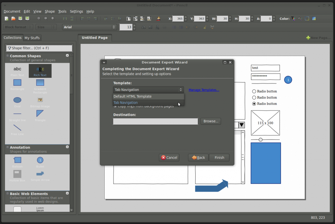Toggle italic text formatting
The height and width of the screenshot is (224, 335).
(x=150, y=27)
